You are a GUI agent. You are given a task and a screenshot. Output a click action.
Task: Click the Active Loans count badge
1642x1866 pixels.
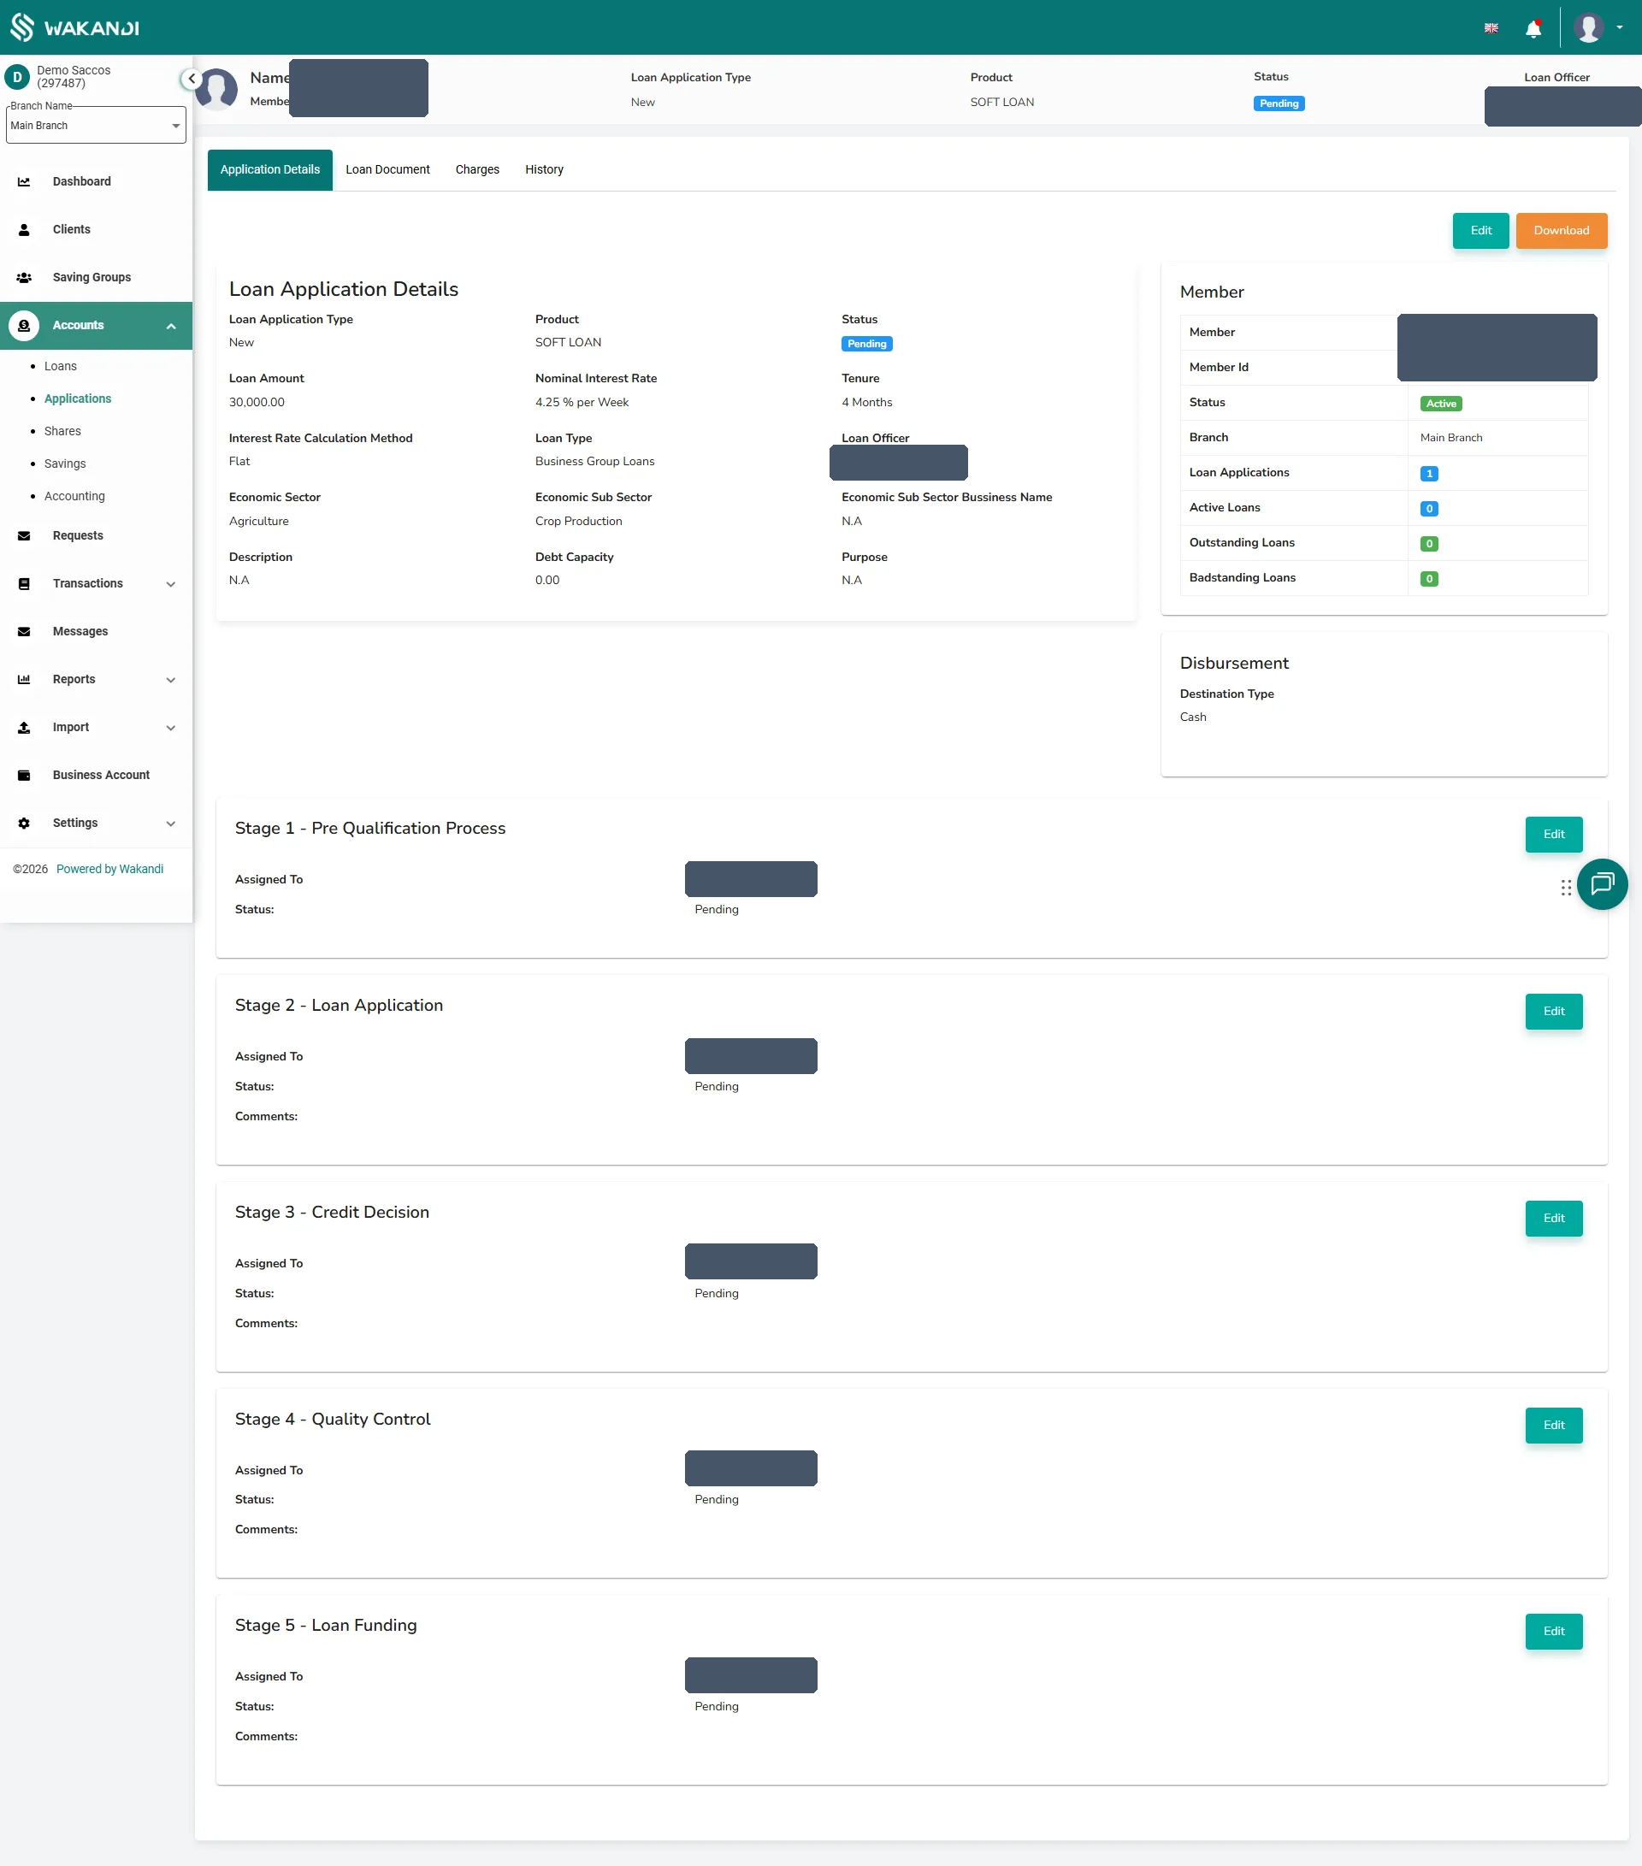pos(1429,509)
